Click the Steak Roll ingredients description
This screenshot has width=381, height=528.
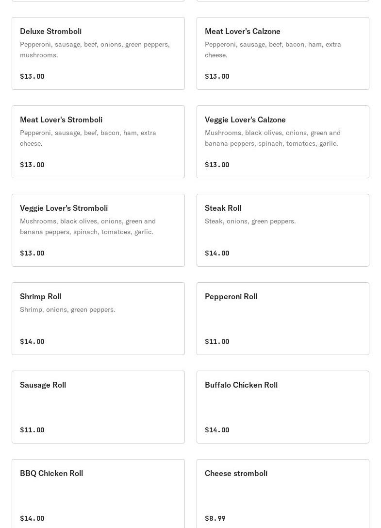click(250, 221)
